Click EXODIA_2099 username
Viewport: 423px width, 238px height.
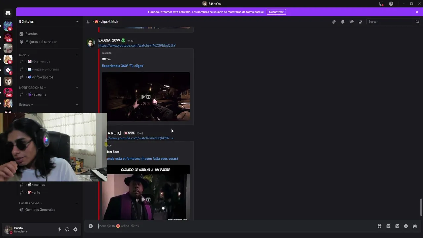[x=109, y=41]
